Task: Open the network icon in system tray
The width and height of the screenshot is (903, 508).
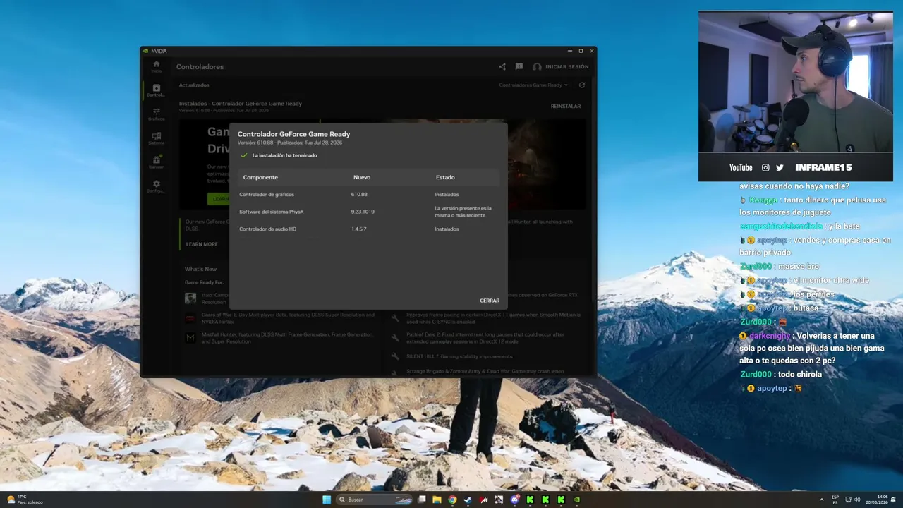Action: click(x=849, y=500)
